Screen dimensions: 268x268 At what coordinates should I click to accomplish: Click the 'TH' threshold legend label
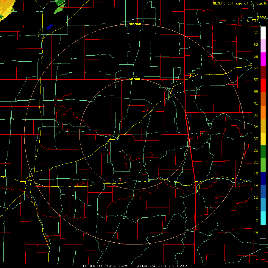(x=256, y=233)
